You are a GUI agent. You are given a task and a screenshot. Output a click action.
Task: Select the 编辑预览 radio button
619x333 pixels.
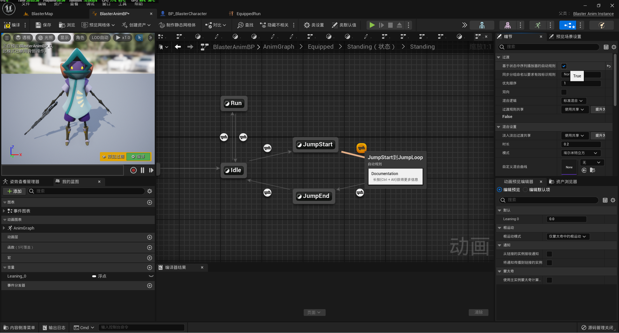pos(500,190)
